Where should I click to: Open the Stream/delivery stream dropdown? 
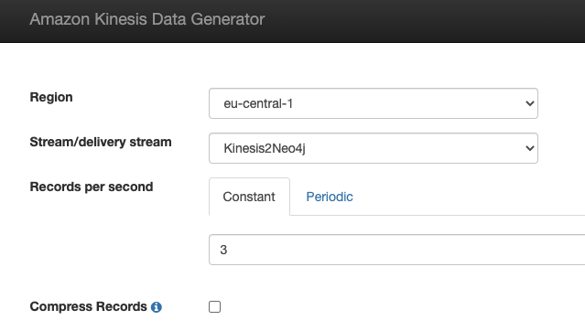coord(374,148)
